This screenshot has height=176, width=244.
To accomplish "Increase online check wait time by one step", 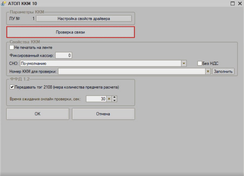I will tap(114, 97).
